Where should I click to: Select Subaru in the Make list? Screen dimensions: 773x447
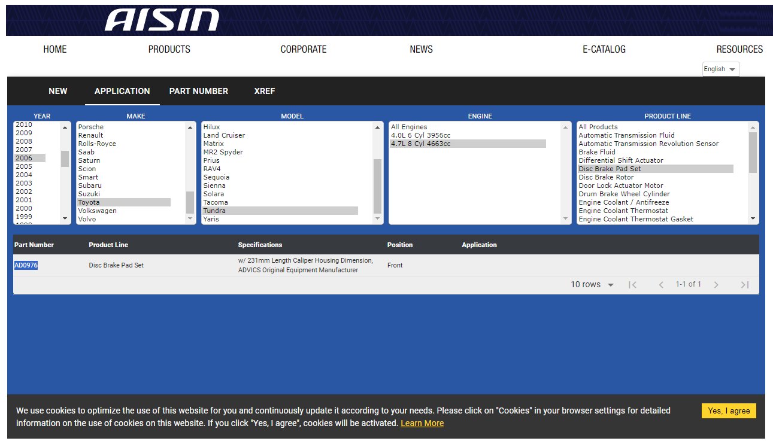(x=89, y=186)
